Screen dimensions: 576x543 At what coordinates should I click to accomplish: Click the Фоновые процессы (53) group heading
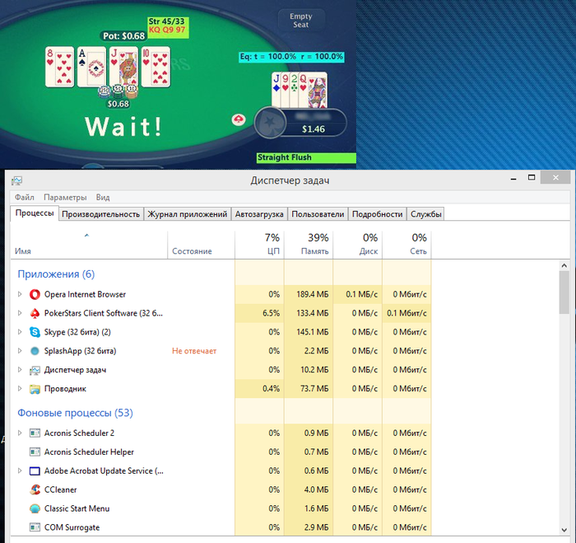[x=76, y=413]
